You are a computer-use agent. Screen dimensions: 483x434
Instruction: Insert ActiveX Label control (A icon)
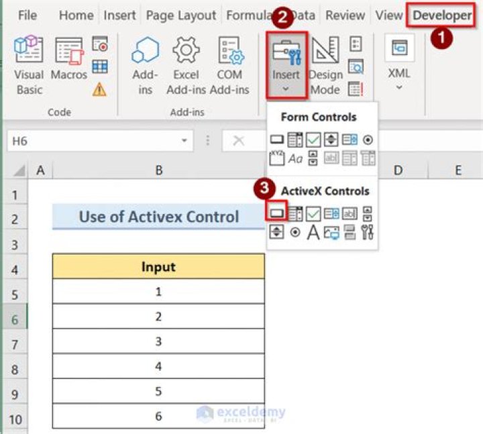[313, 232]
